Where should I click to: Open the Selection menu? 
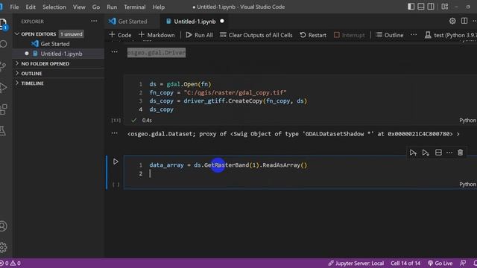coord(54,7)
